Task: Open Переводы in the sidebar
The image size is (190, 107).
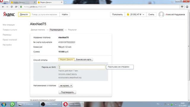Action: pyautogui.click(x=7, y=35)
